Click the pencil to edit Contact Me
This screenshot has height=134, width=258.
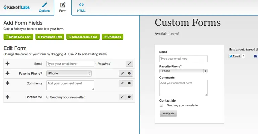(122, 97)
